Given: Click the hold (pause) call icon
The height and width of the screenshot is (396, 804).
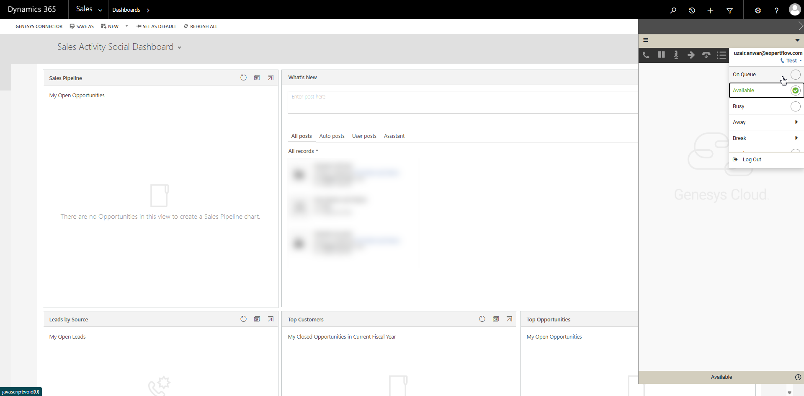Looking at the screenshot, I should 661,55.
